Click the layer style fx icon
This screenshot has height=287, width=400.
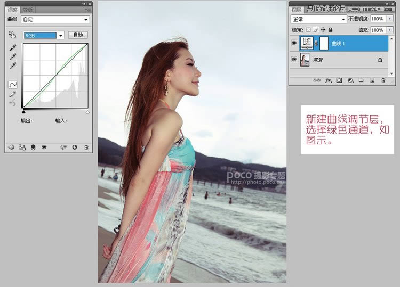pos(328,80)
